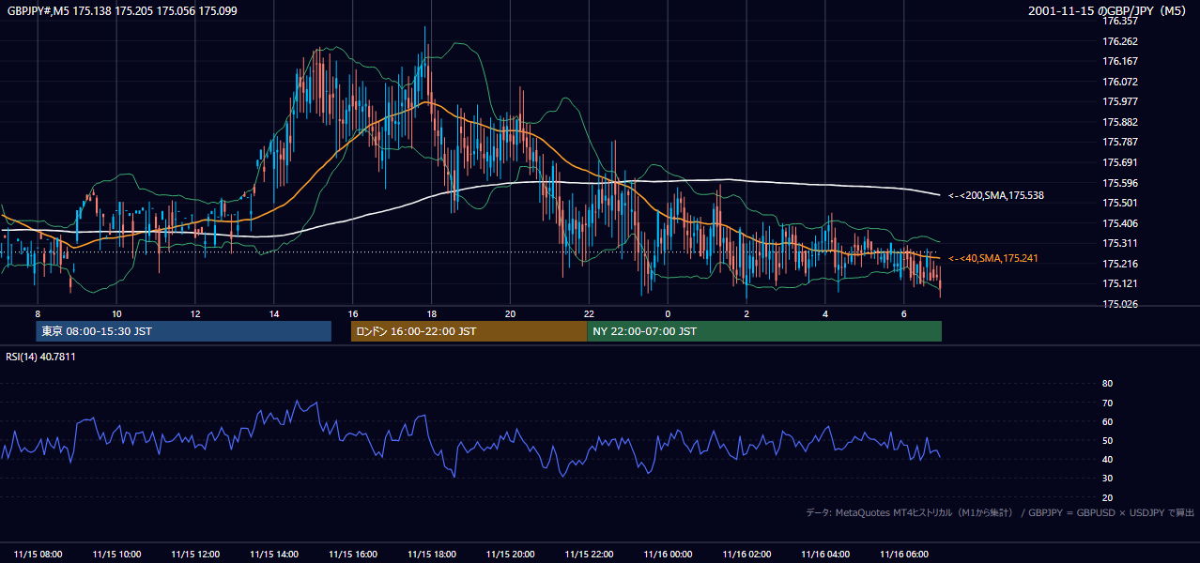Click the 176.357 price axis label
The image size is (1200, 563).
point(1120,21)
